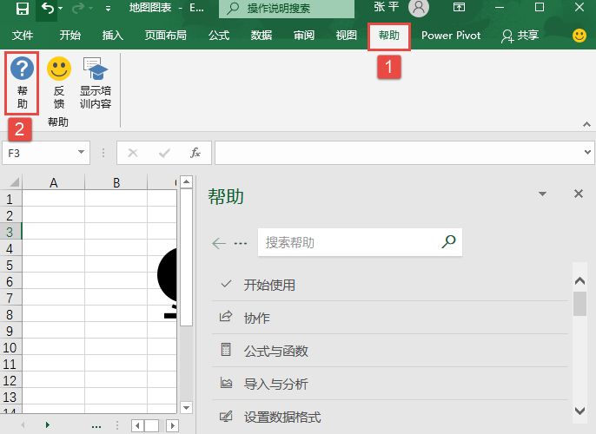The image size is (596, 434).
Task: Click the fx Insert Function icon
Action: pyautogui.click(x=195, y=153)
